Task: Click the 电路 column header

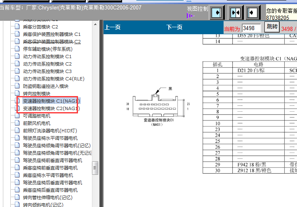Action: pos(258,65)
